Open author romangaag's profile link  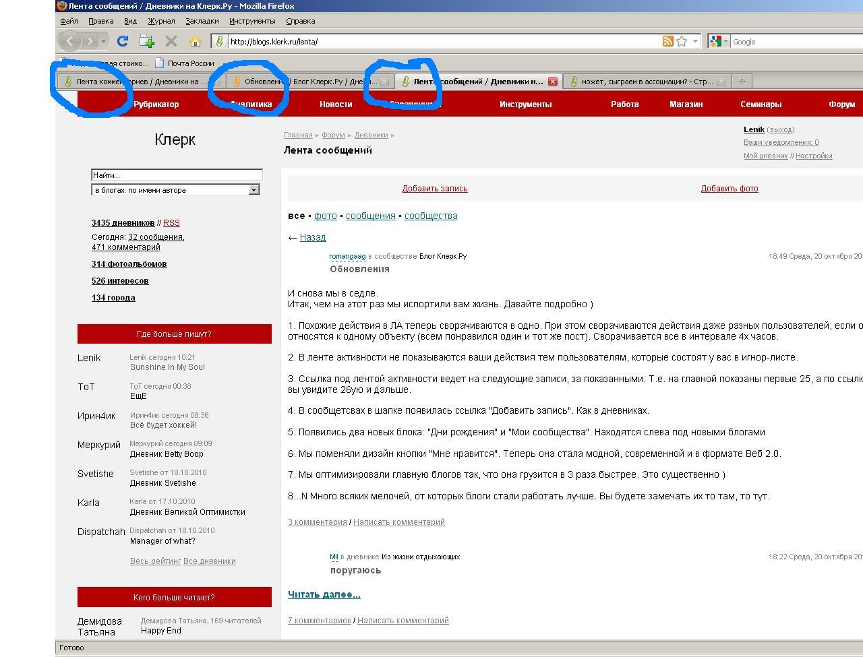[347, 256]
